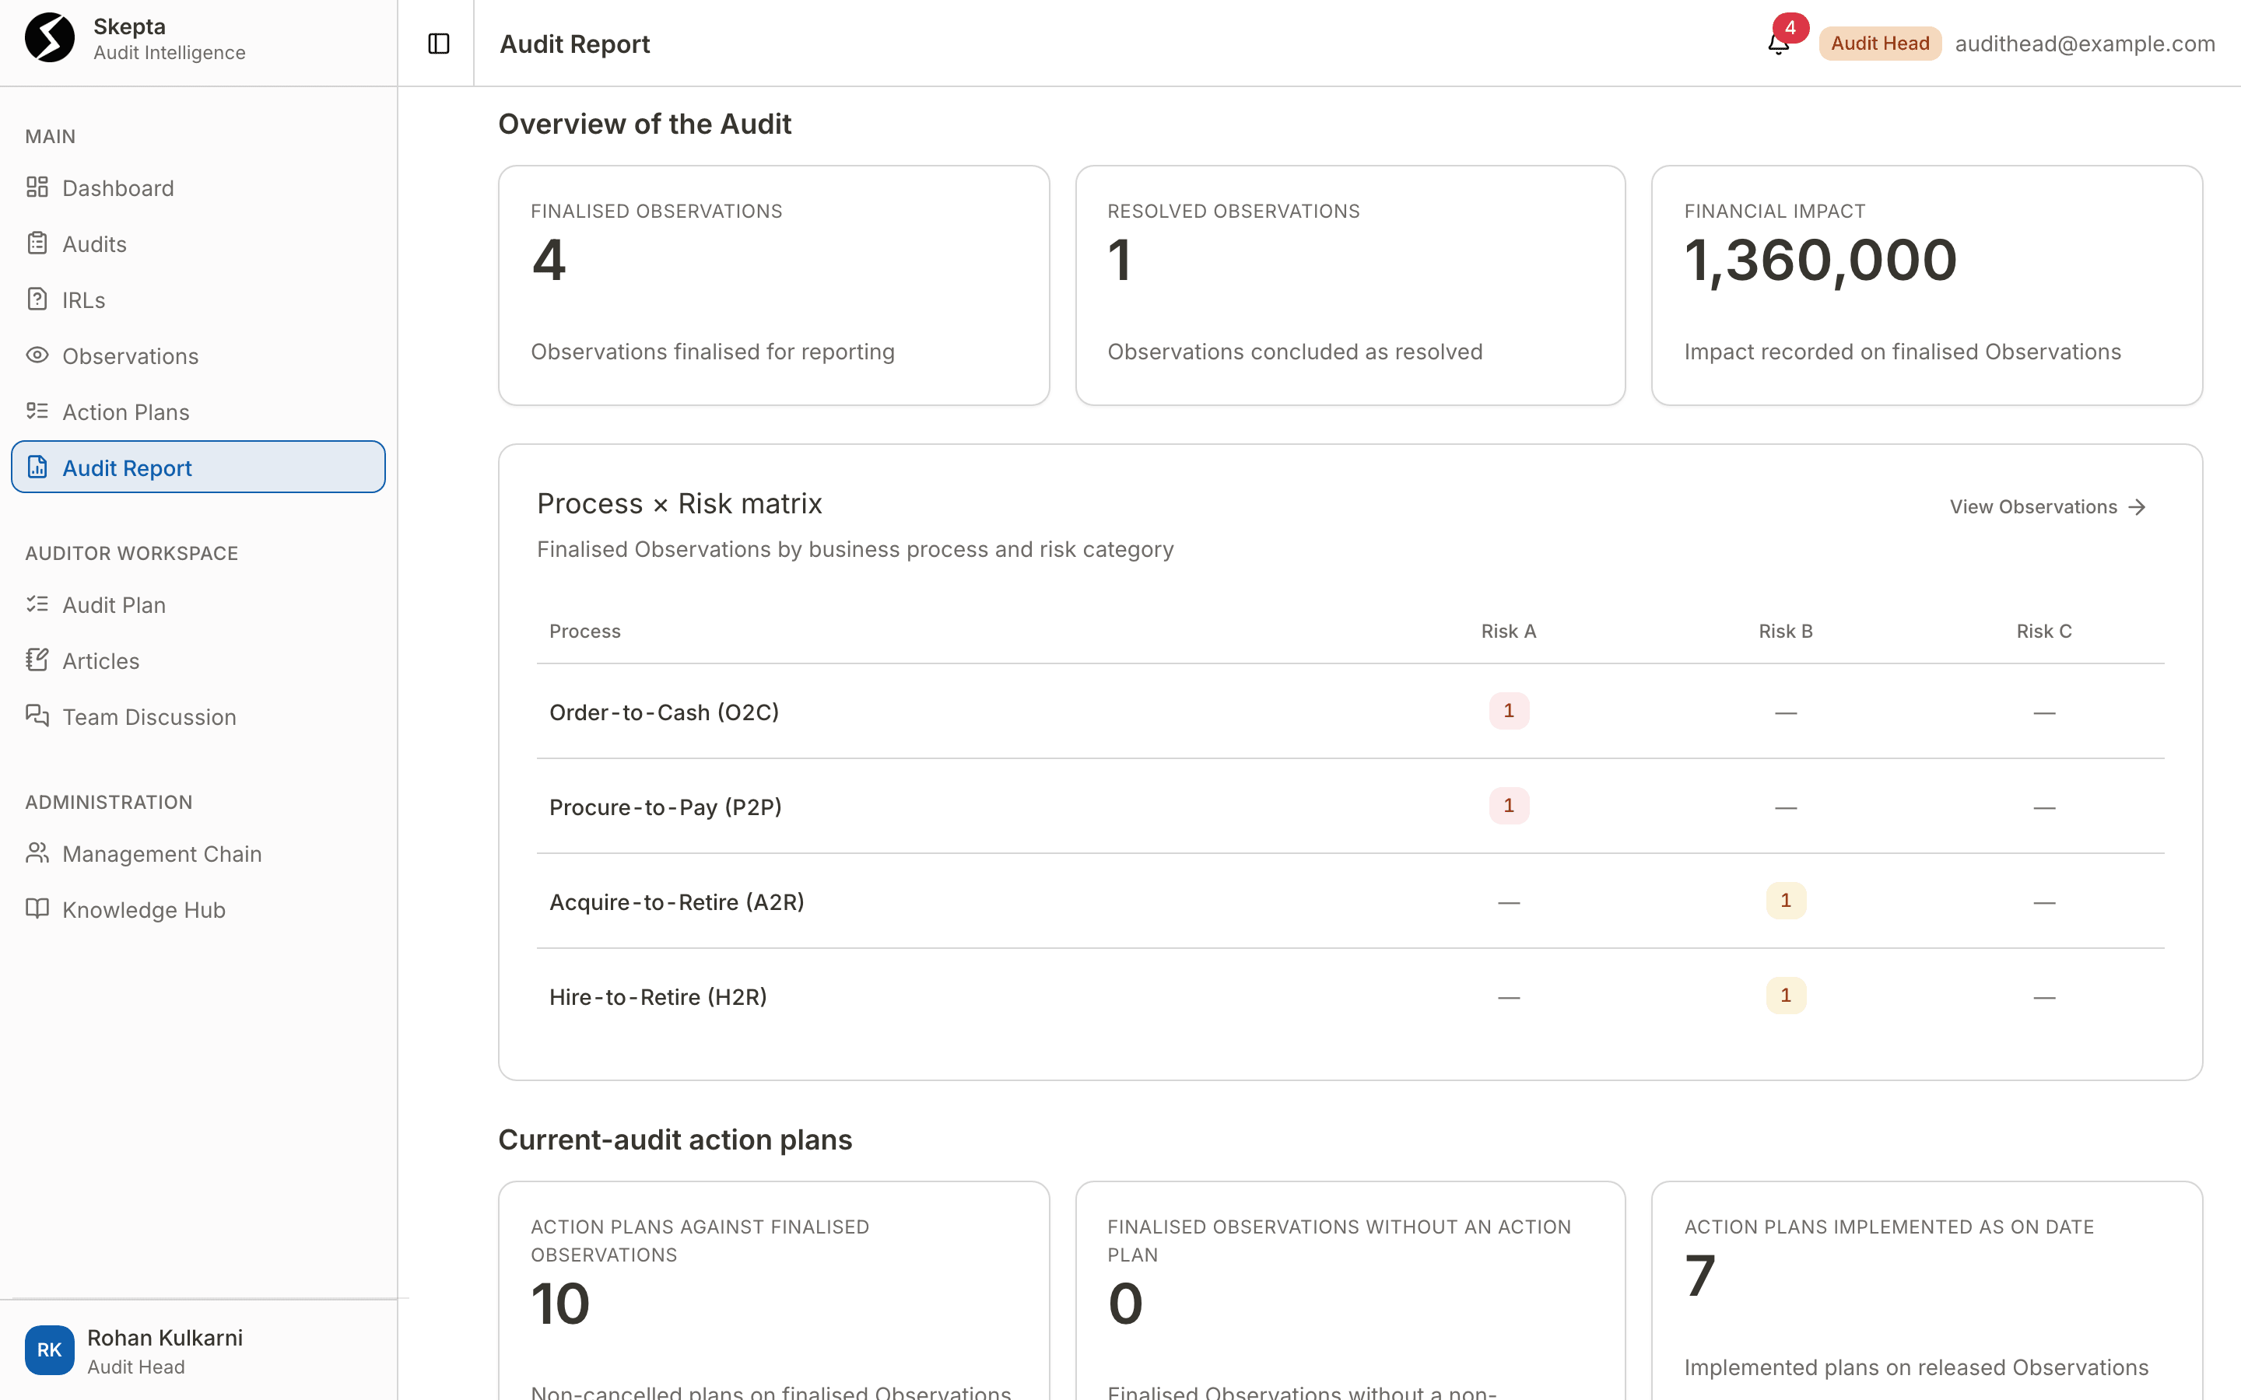The image size is (2241, 1400).
Task: Click Acquire-to-Retire Risk B count badge
Action: pyautogui.click(x=1785, y=901)
